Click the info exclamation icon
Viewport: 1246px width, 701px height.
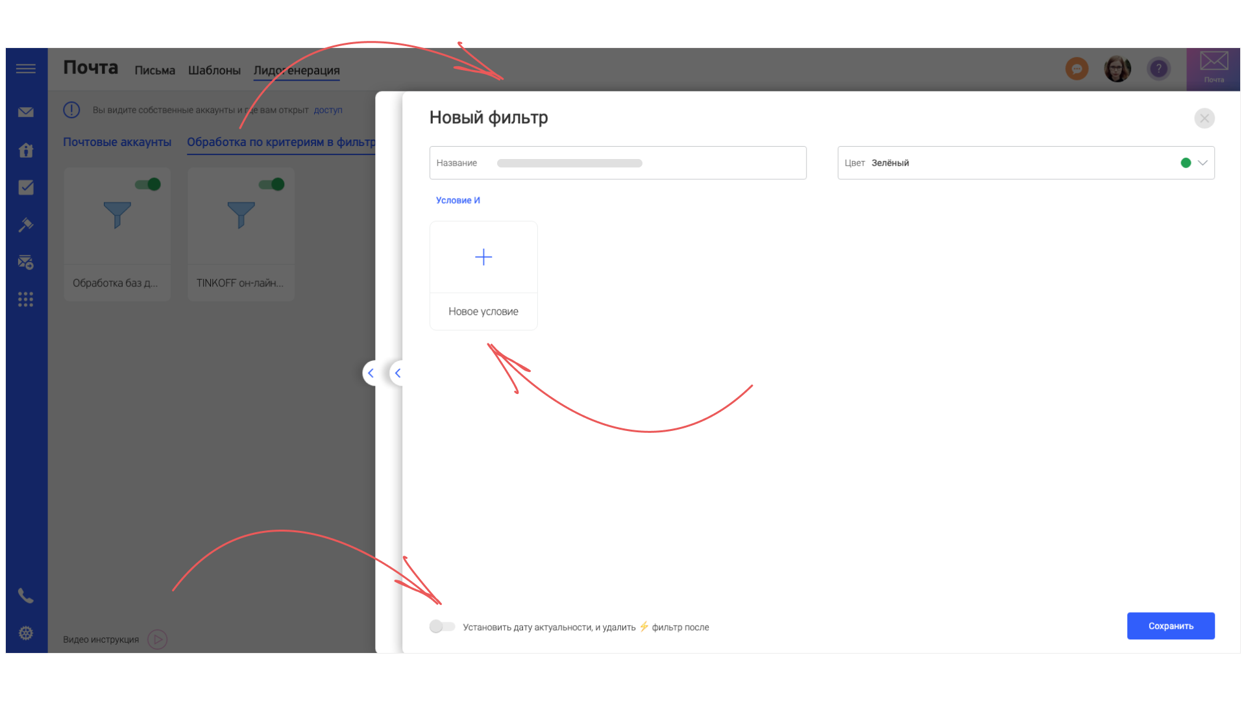tap(71, 110)
